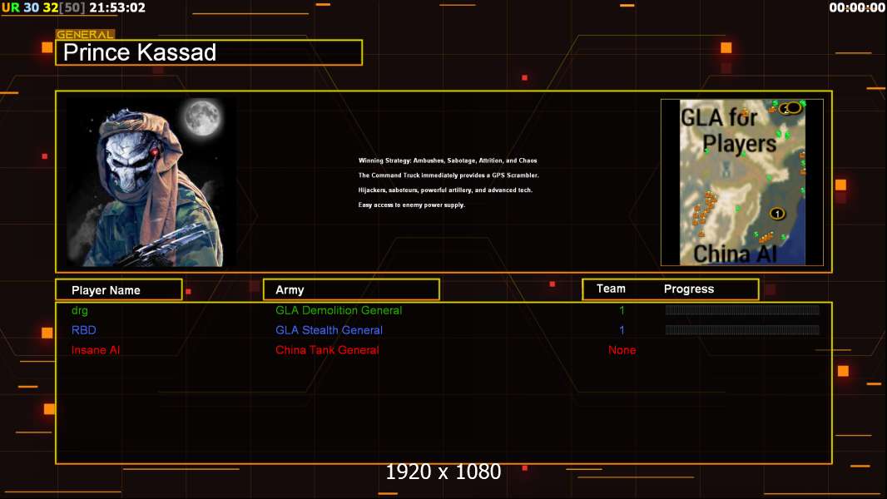Click the 1920 x 1080 resolution text
This screenshot has height=499, width=887.
[x=443, y=472]
